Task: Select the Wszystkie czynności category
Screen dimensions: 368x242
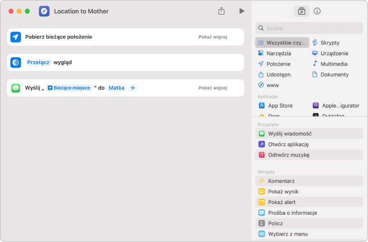Action: click(282, 43)
